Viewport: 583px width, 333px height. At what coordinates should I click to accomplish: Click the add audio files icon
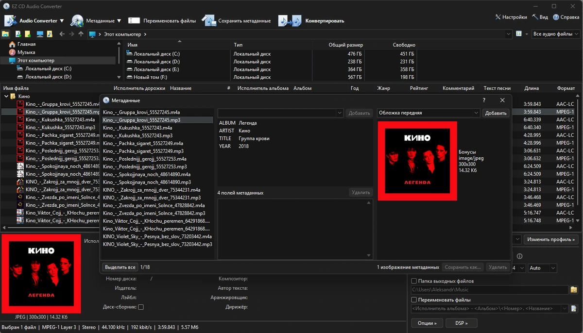[18, 34]
